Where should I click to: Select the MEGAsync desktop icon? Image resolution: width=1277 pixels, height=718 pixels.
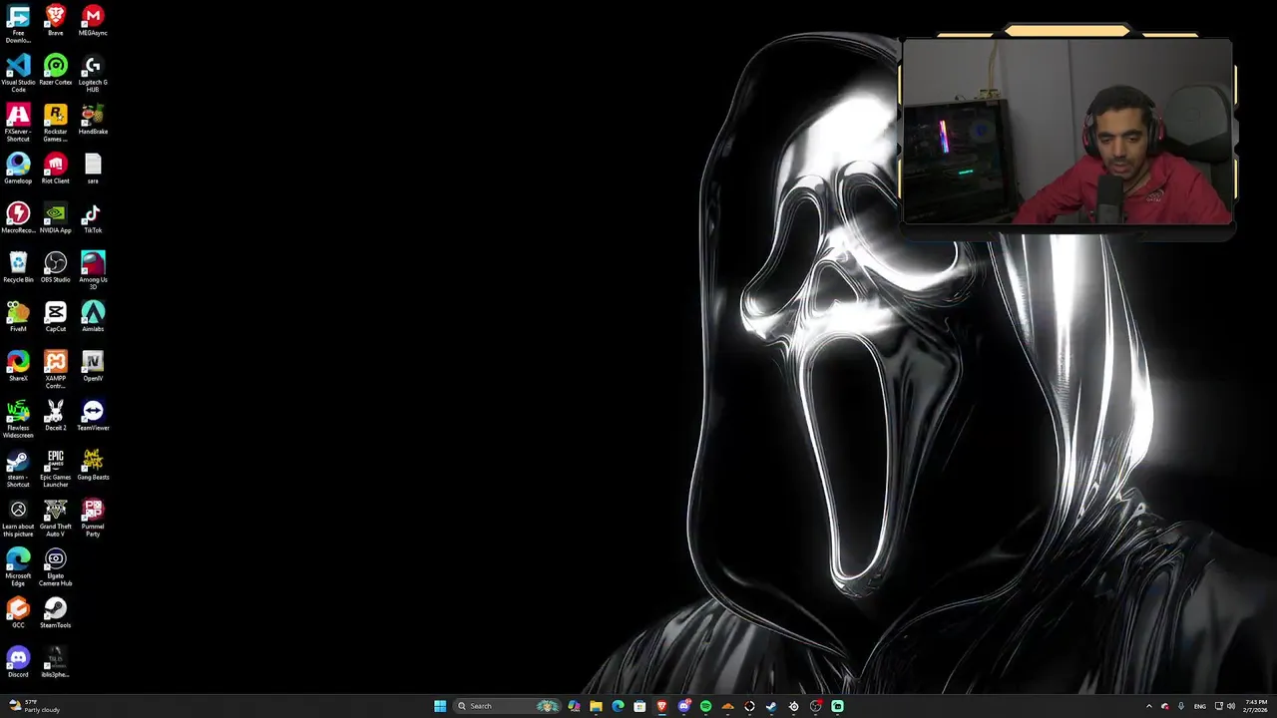click(93, 21)
